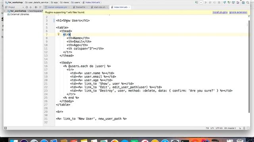
Task: Click the Run play button
Action: coord(206,3)
